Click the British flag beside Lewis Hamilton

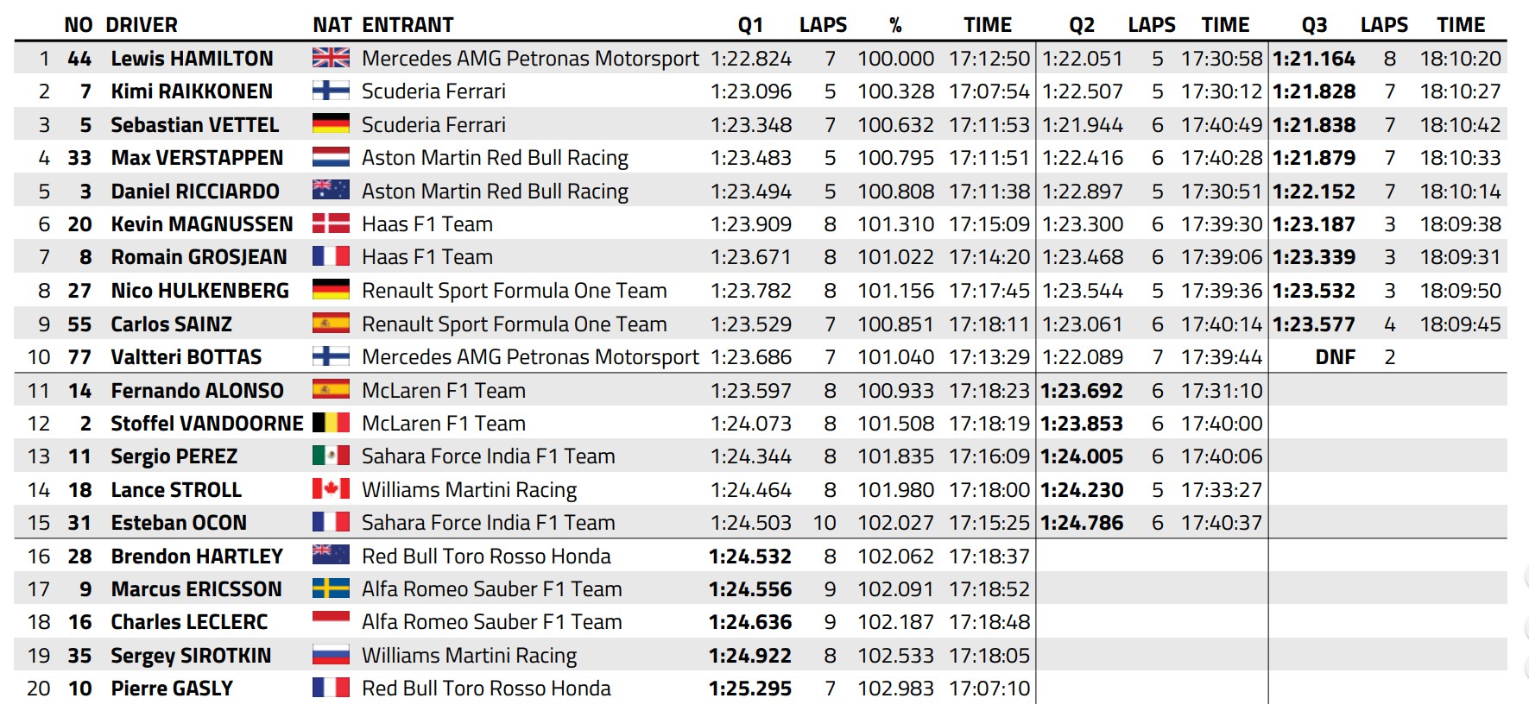point(331,58)
